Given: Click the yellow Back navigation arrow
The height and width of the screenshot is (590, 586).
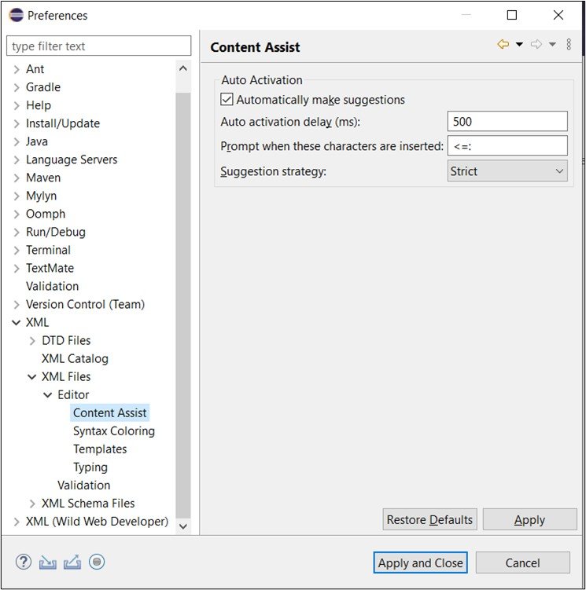Looking at the screenshot, I should [x=503, y=45].
